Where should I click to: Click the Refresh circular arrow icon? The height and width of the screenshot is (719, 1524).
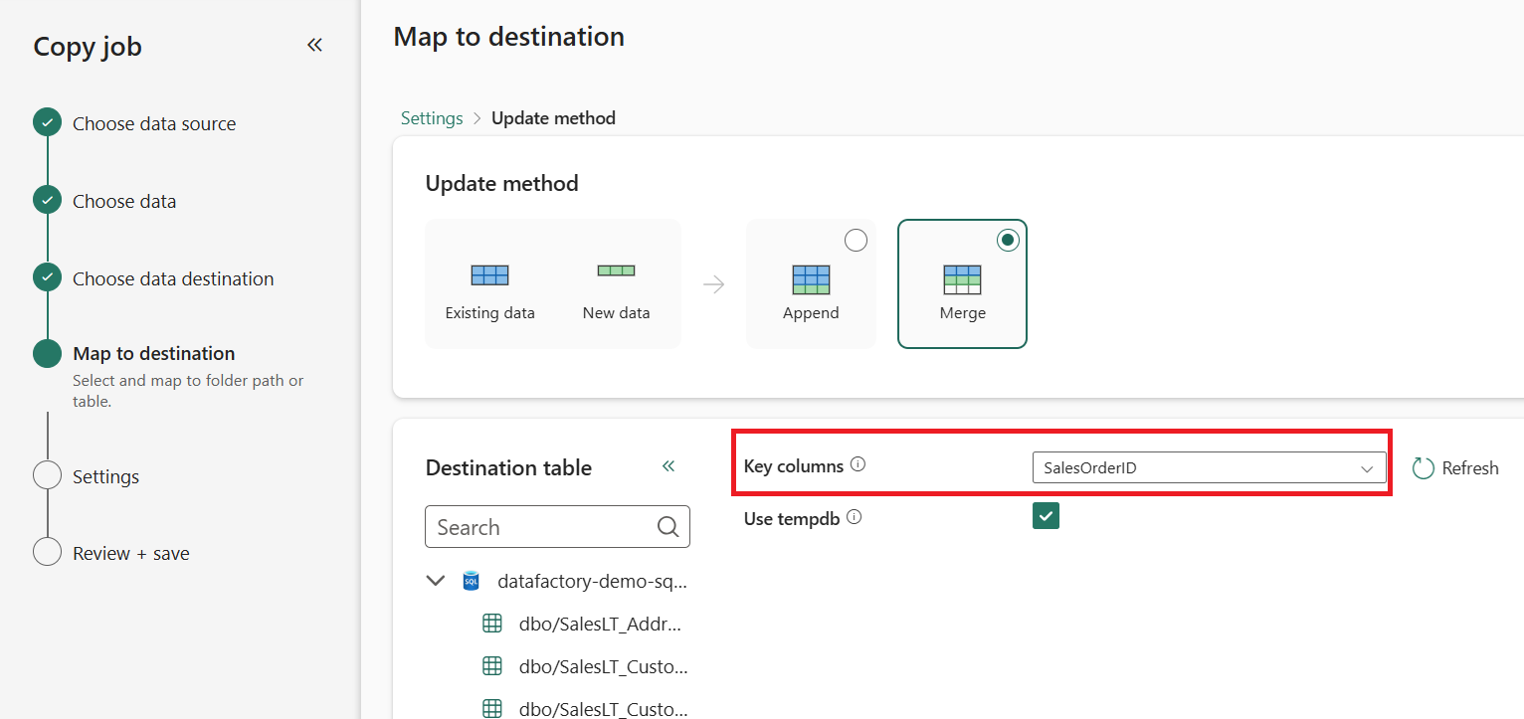(1424, 468)
